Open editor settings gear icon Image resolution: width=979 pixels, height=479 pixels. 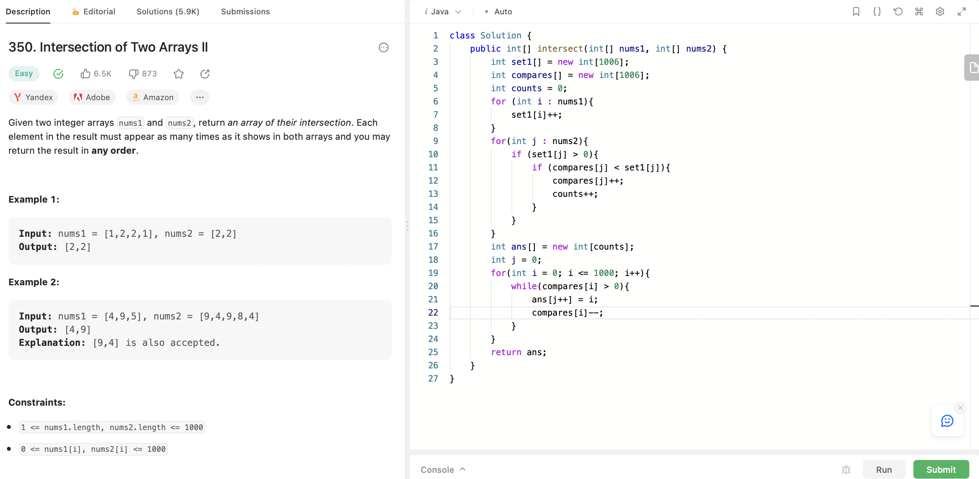click(x=940, y=12)
